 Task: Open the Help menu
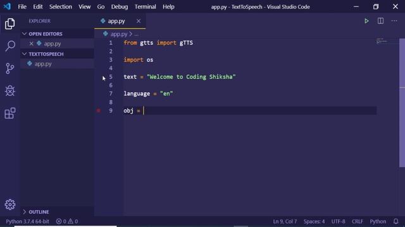(x=168, y=7)
